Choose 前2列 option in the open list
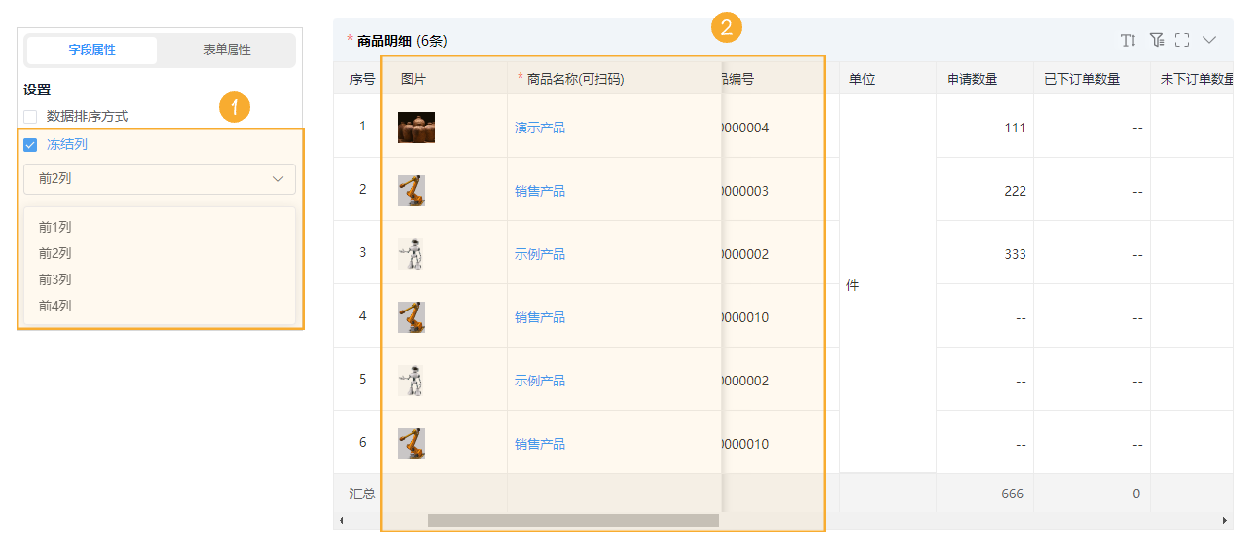 [x=160, y=253]
